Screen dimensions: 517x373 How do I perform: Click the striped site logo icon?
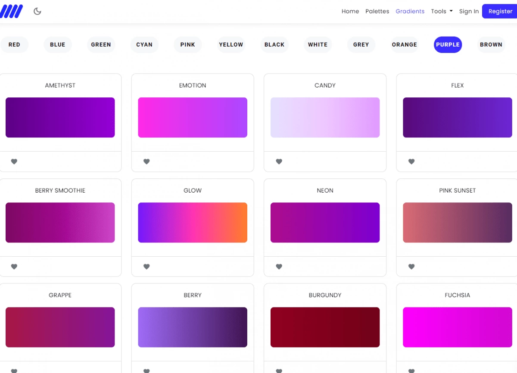11,11
